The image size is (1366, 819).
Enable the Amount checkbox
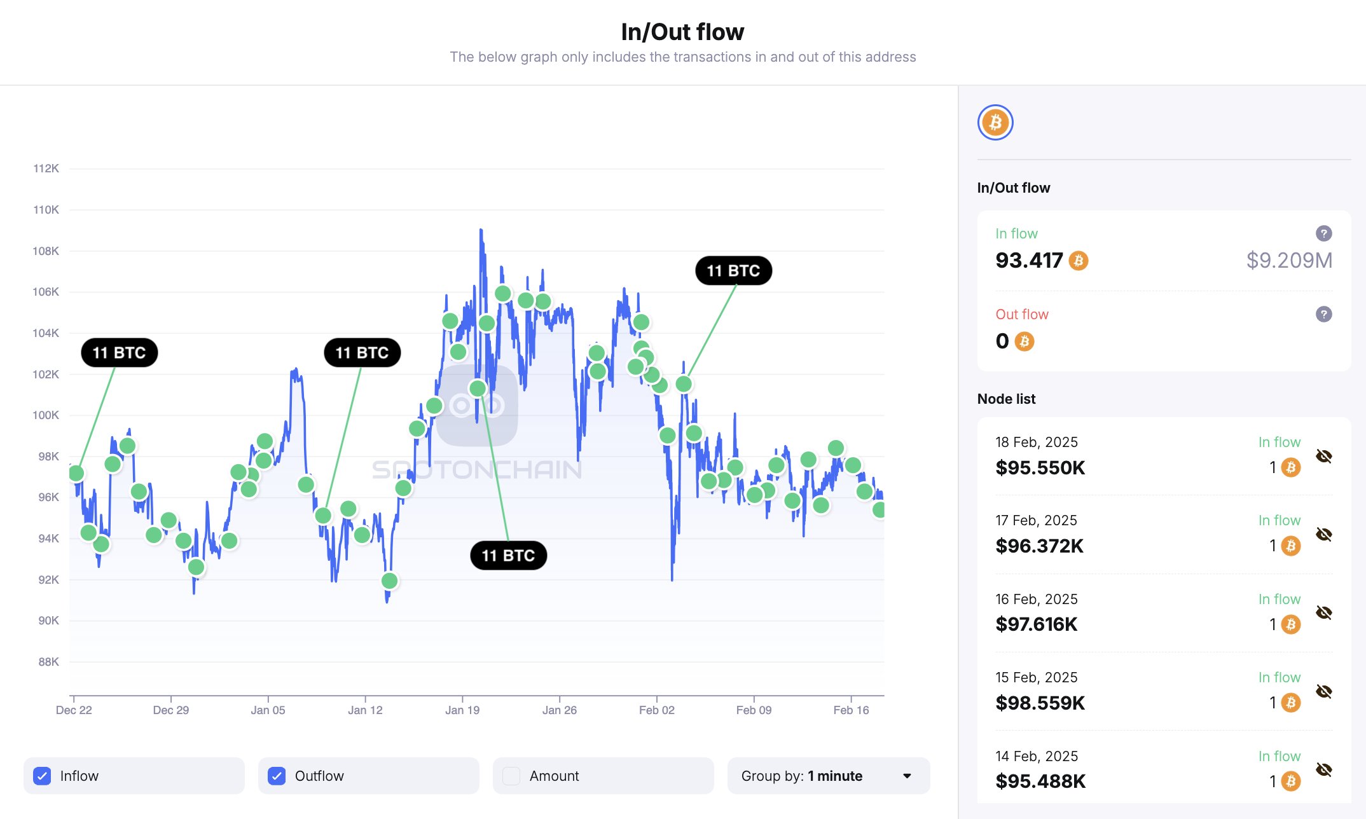511,776
